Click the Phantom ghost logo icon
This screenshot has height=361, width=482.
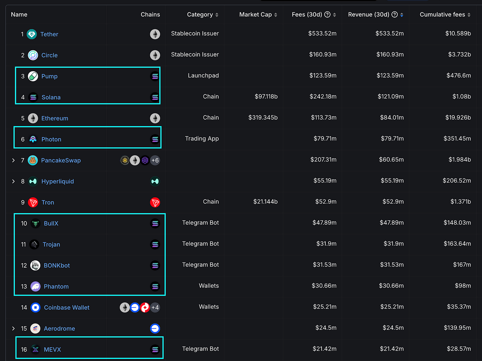tap(35, 286)
